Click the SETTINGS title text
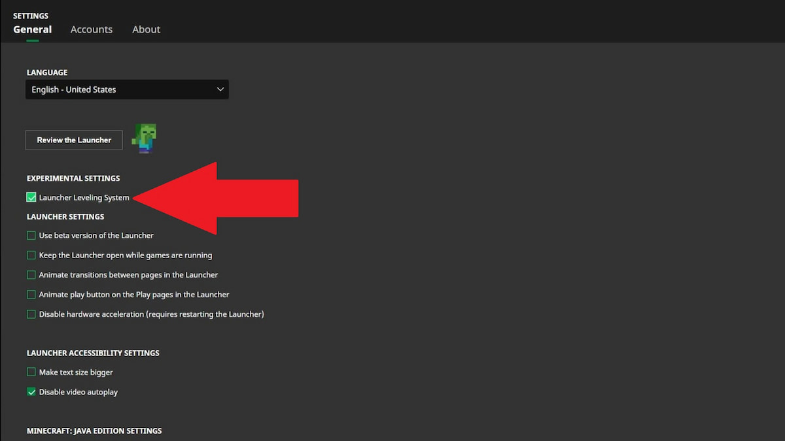The height and width of the screenshot is (441, 785). [x=30, y=16]
